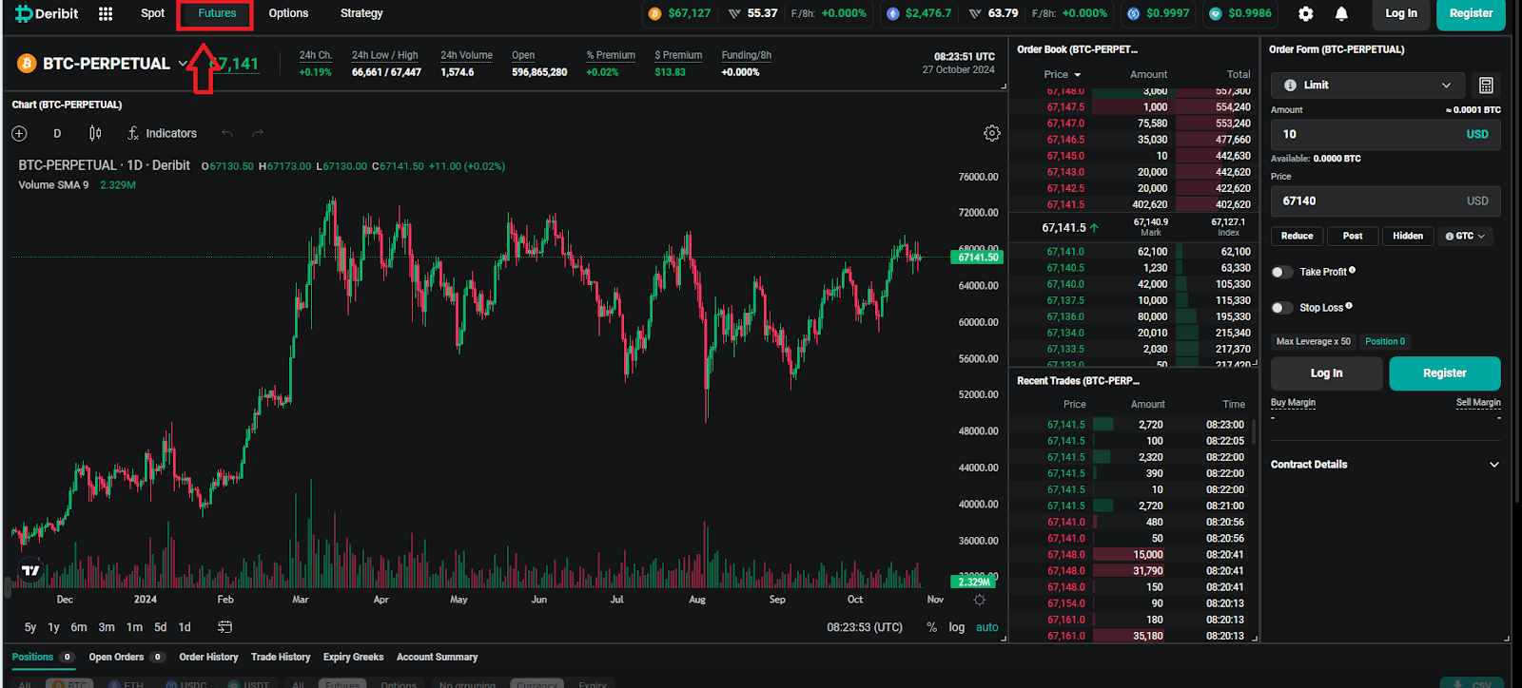Switch the amount currency from USD
The image size is (1522, 688).
(1477, 134)
